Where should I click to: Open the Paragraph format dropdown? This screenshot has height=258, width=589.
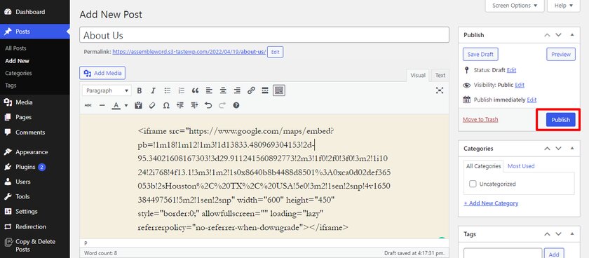pos(107,90)
